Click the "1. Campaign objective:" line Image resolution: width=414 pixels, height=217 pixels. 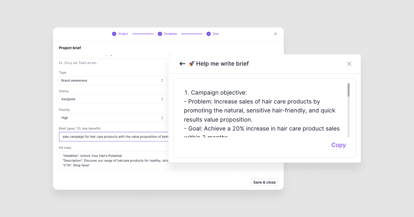215,93
